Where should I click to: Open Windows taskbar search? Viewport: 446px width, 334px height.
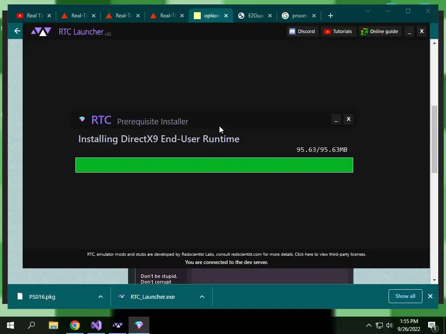(31, 325)
